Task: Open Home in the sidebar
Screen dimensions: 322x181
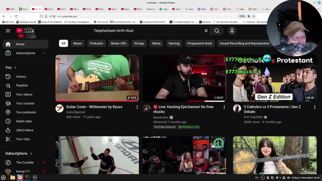Action: click(25, 44)
